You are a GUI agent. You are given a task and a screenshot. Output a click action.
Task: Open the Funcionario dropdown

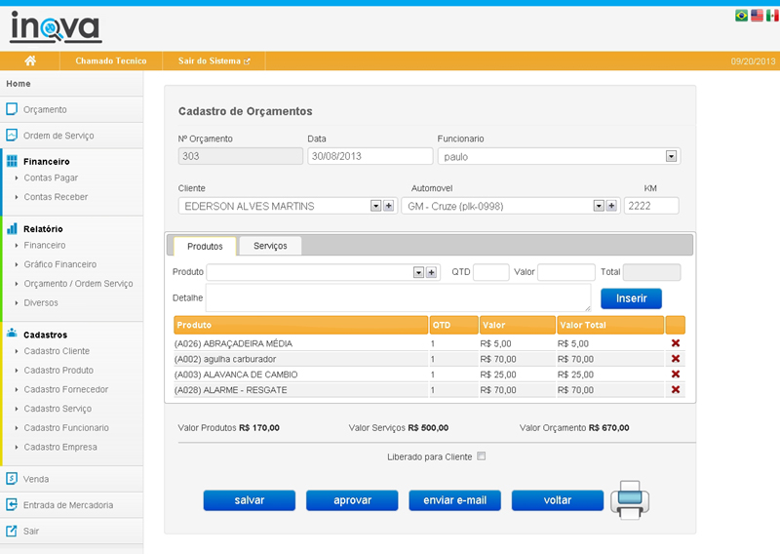click(671, 156)
